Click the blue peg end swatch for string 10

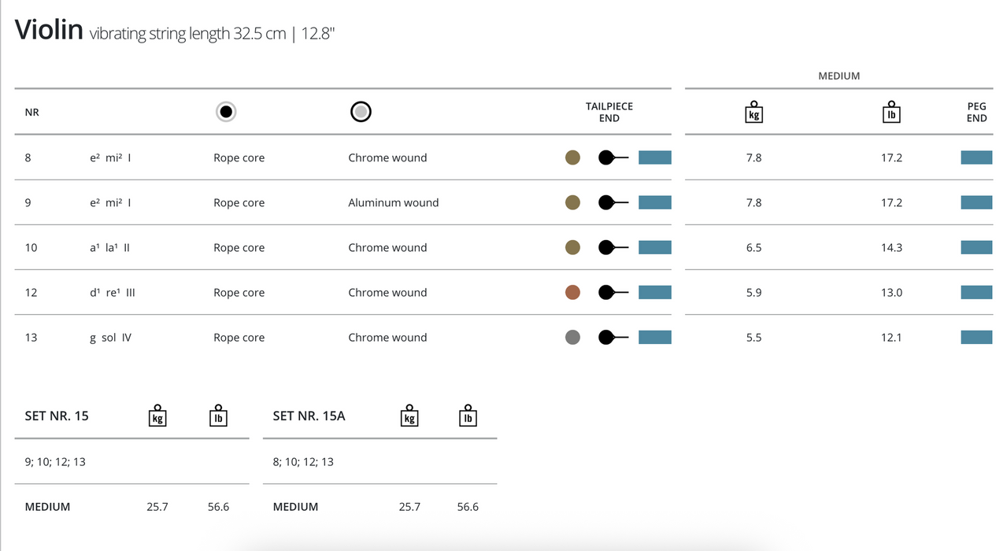click(976, 247)
